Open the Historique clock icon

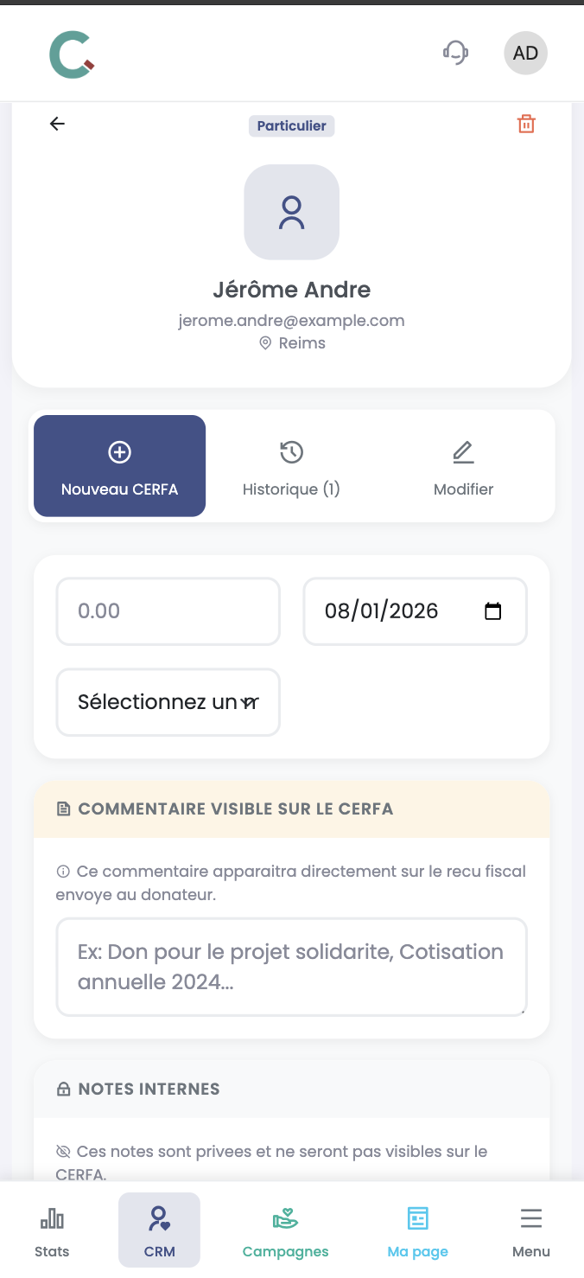pos(291,451)
